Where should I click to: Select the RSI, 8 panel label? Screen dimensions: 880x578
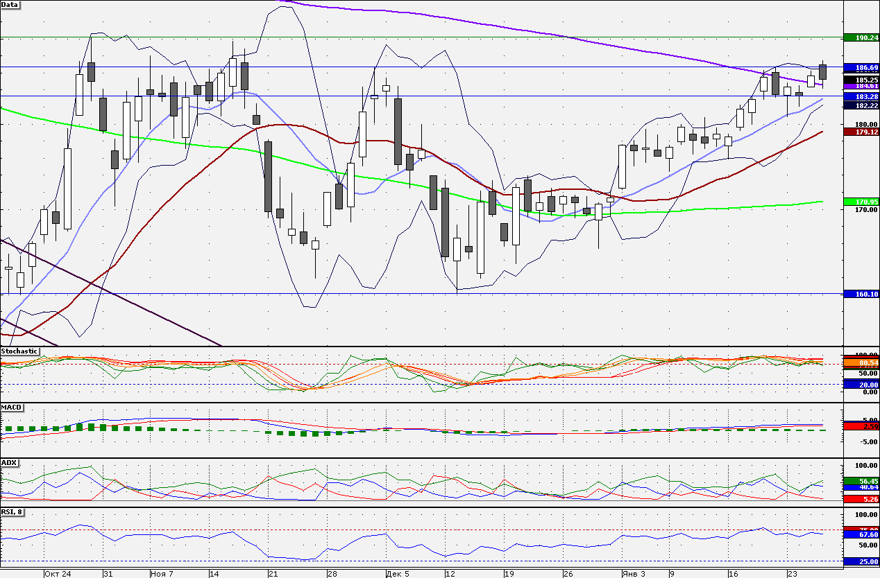[13, 512]
